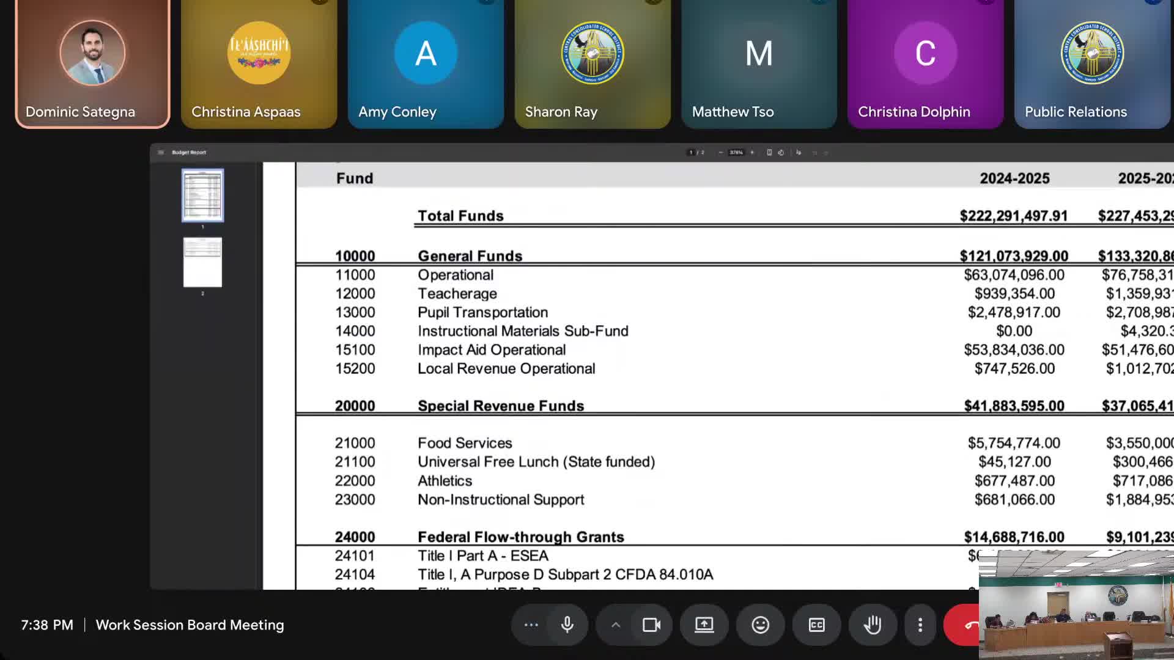
Task: Select Dominic Sategna participant tile
Action: click(x=92, y=64)
